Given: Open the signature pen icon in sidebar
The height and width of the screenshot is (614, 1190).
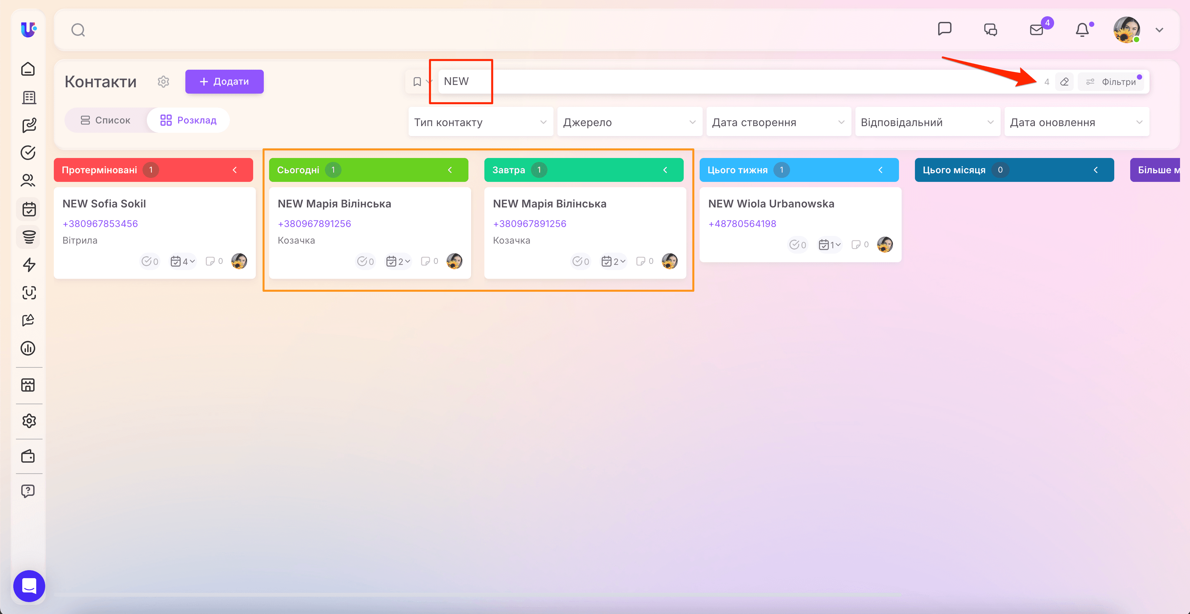Looking at the screenshot, I should [29, 320].
